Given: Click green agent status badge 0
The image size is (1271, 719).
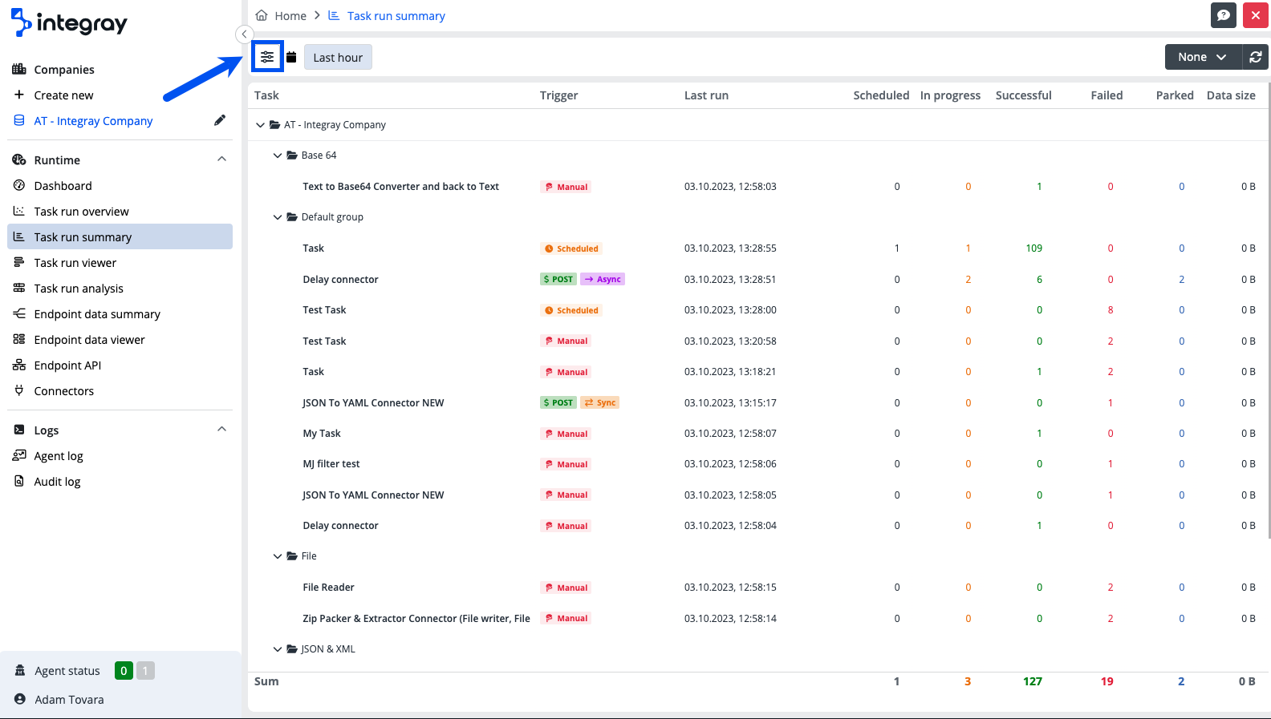Looking at the screenshot, I should (124, 670).
